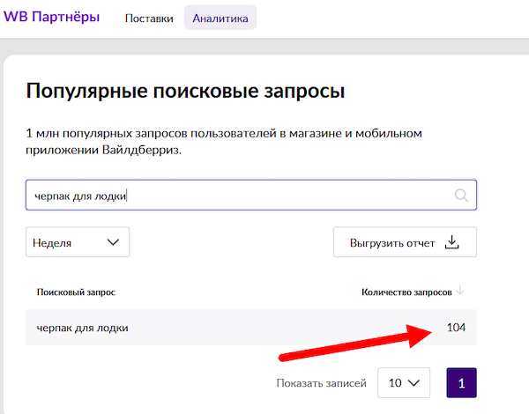
Task: Click the Показать записей label
Action: pyautogui.click(x=319, y=383)
